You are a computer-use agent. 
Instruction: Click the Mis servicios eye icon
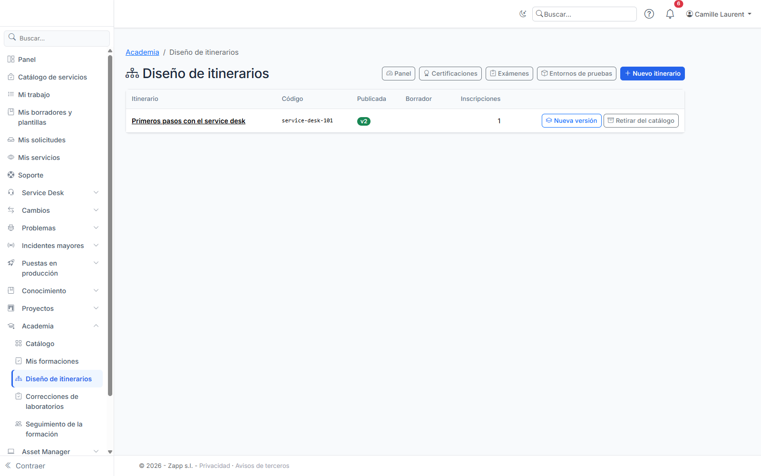[x=11, y=157]
